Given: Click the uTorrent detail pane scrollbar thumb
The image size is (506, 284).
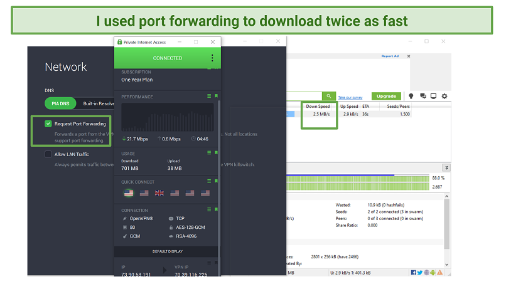Looking at the screenshot, I should (446, 224).
